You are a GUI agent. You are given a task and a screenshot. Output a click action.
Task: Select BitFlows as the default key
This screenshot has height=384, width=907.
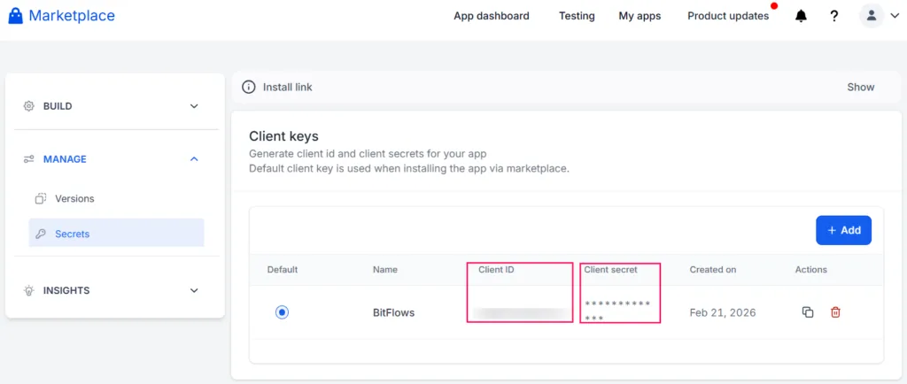click(x=282, y=312)
